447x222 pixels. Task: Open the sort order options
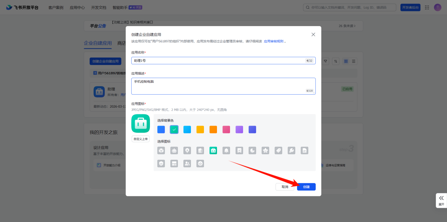336,61
